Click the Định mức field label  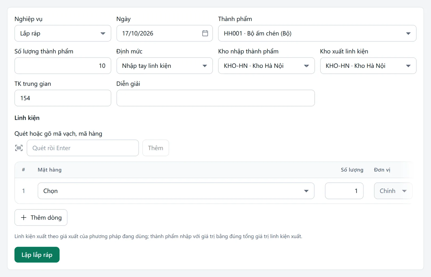tap(129, 51)
